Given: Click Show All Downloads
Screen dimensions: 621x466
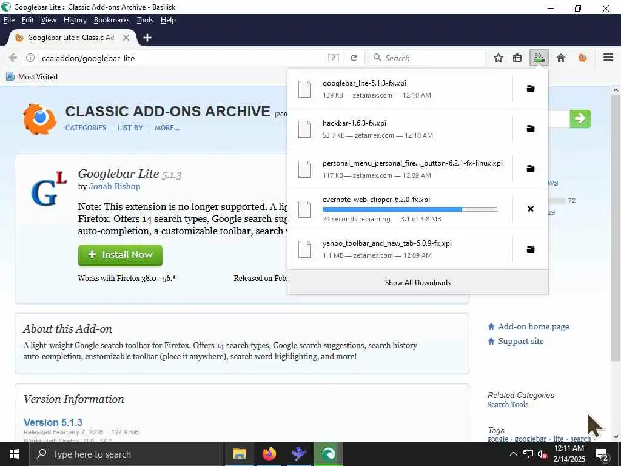Looking at the screenshot, I should tap(417, 283).
